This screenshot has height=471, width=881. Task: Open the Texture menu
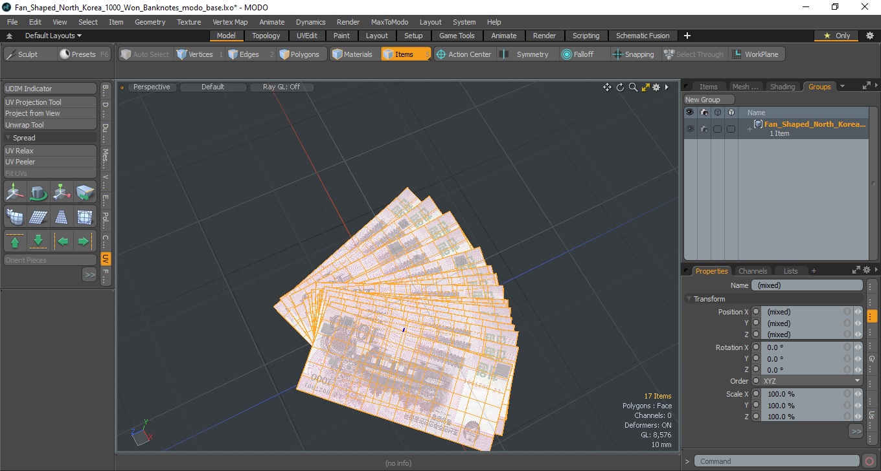(189, 22)
